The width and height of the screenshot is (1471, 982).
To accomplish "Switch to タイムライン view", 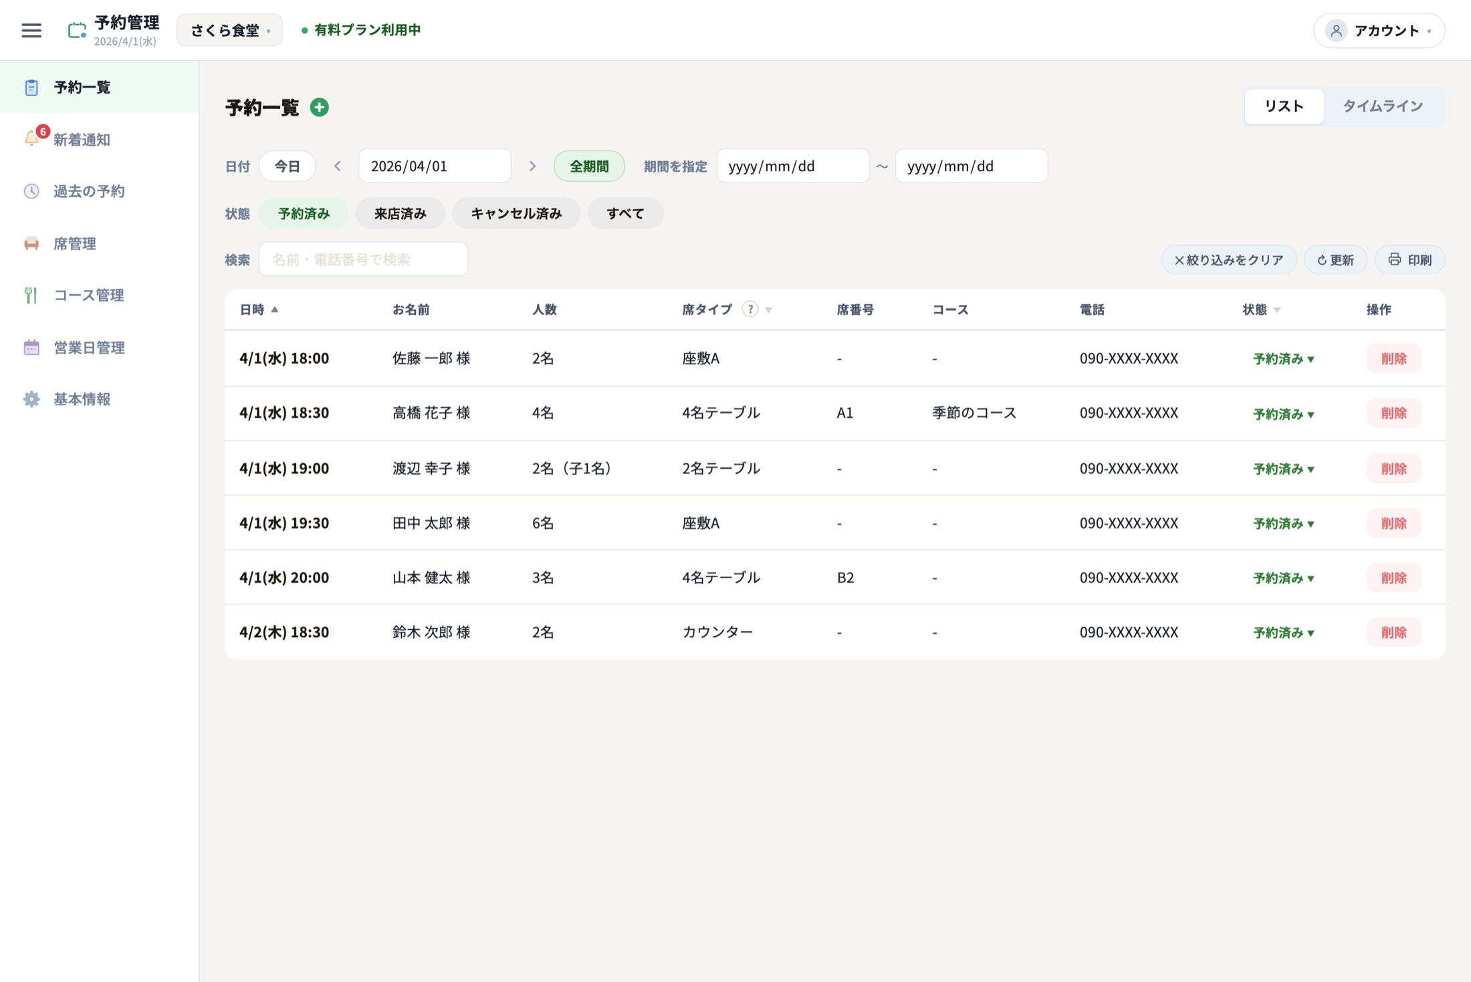I will click(x=1383, y=106).
